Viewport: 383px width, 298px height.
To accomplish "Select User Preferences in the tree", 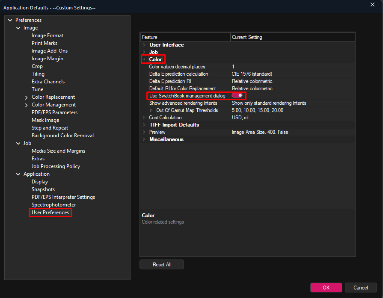I will click(50, 212).
